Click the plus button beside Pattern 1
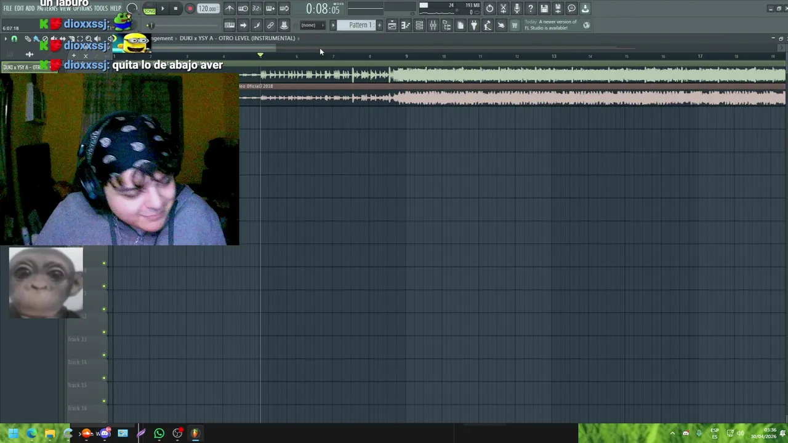Screen dimensions: 788x443 coord(379,25)
